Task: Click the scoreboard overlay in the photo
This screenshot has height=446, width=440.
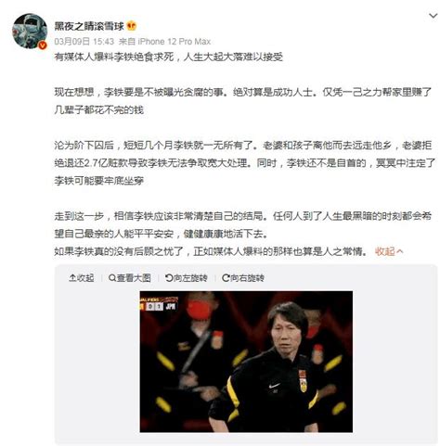Action: point(159,304)
